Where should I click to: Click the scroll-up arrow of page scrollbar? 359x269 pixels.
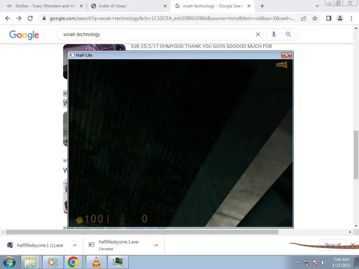tap(356, 28)
